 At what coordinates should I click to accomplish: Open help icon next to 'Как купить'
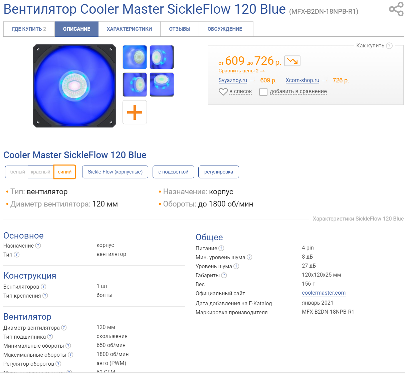click(389, 46)
